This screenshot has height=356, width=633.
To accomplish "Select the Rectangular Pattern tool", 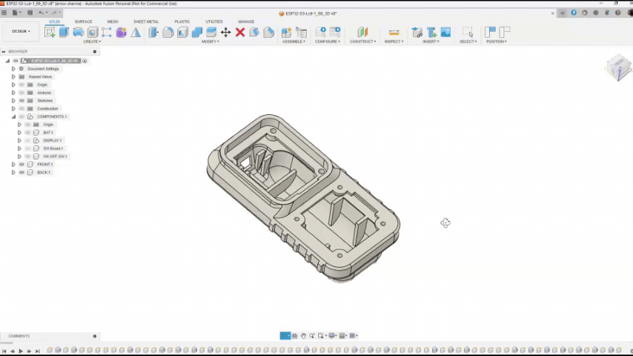I will click(x=107, y=33).
